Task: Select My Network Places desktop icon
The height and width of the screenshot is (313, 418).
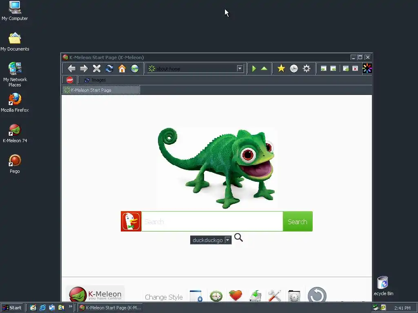Action: coord(15,75)
